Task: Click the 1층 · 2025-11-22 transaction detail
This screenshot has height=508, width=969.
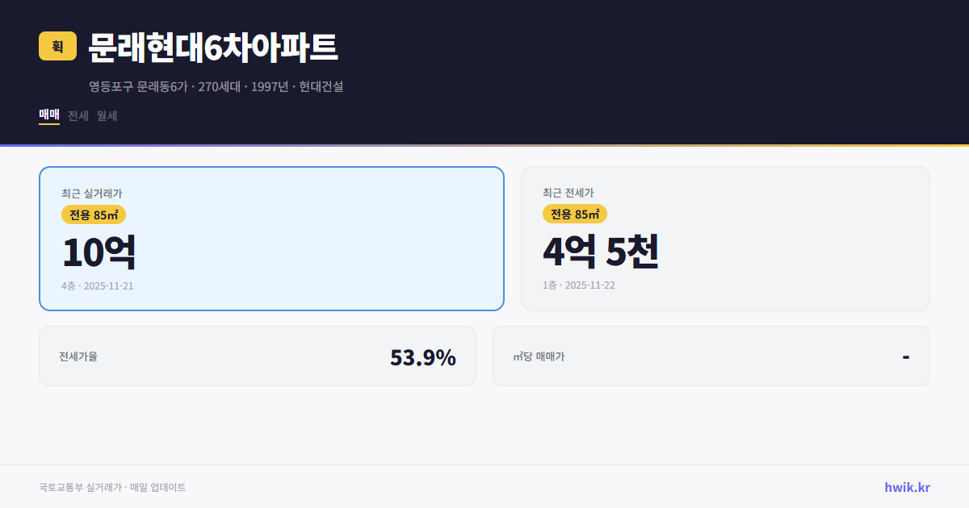Action: 580,285
